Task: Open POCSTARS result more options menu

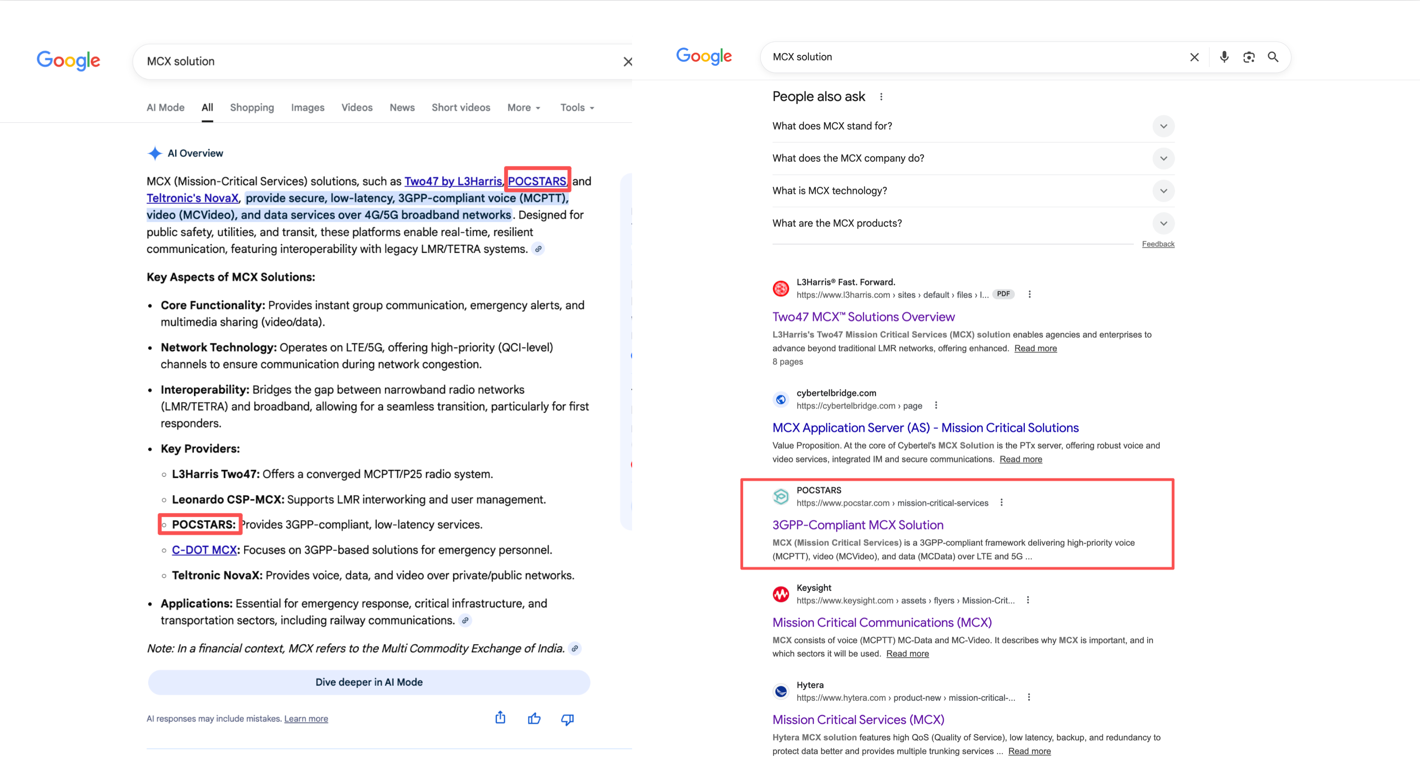Action: click(1001, 503)
